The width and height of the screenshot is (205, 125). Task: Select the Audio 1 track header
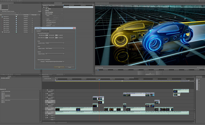tap(50, 113)
